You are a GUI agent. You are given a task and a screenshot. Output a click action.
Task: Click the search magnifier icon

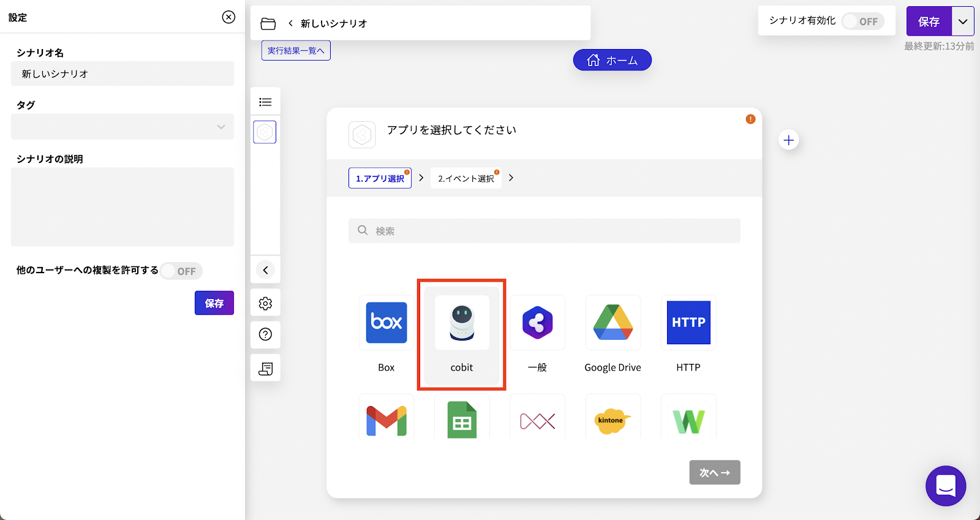363,230
